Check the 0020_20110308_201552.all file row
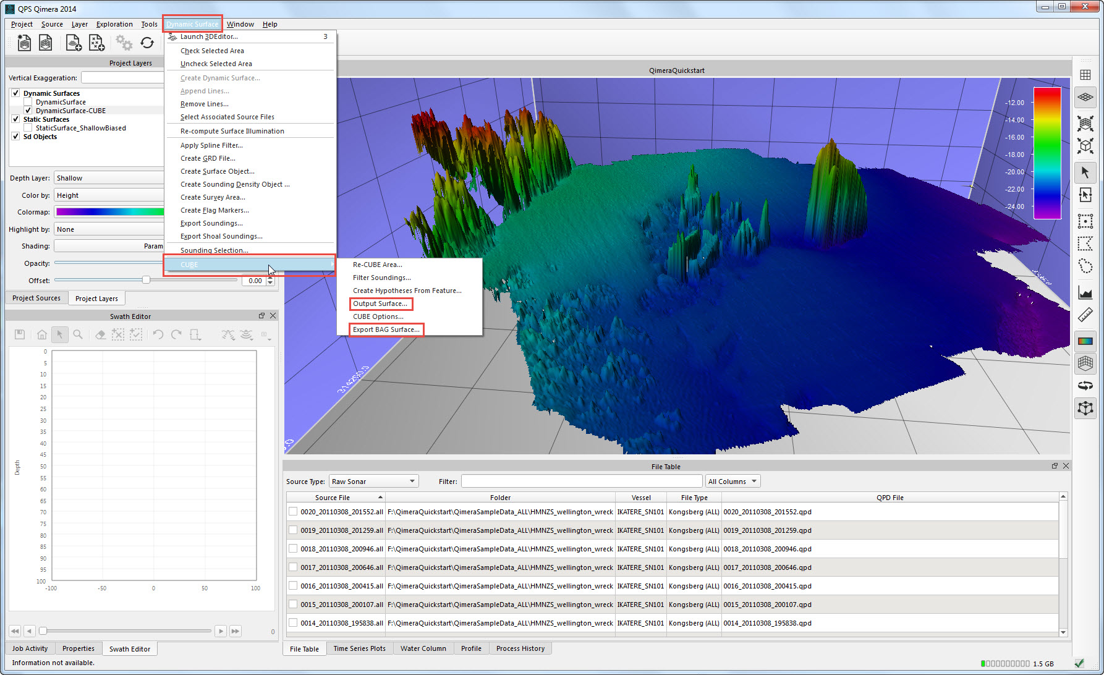 [x=293, y=512]
